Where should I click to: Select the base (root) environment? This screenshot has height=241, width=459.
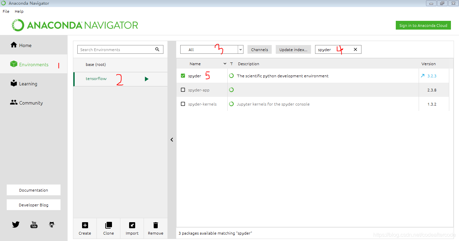(120, 65)
